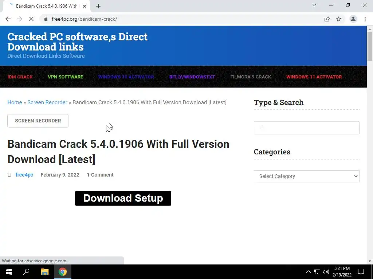Viewport: 373px width, 279px height.
Task: Click the SCREEN RECORDER category button
Action: coord(38,121)
